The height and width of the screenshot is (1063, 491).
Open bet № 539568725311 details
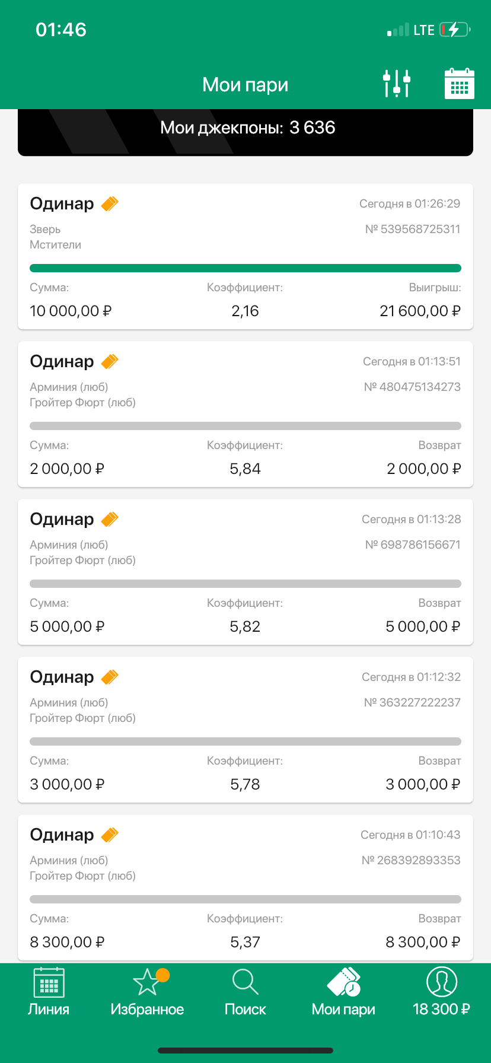point(413,229)
